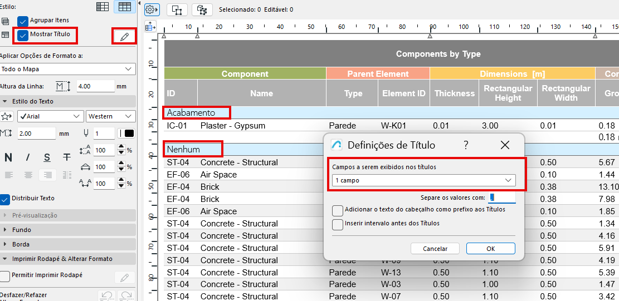This screenshot has width=619, height=301.
Task: Align text right
Action: click(x=48, y=175)
